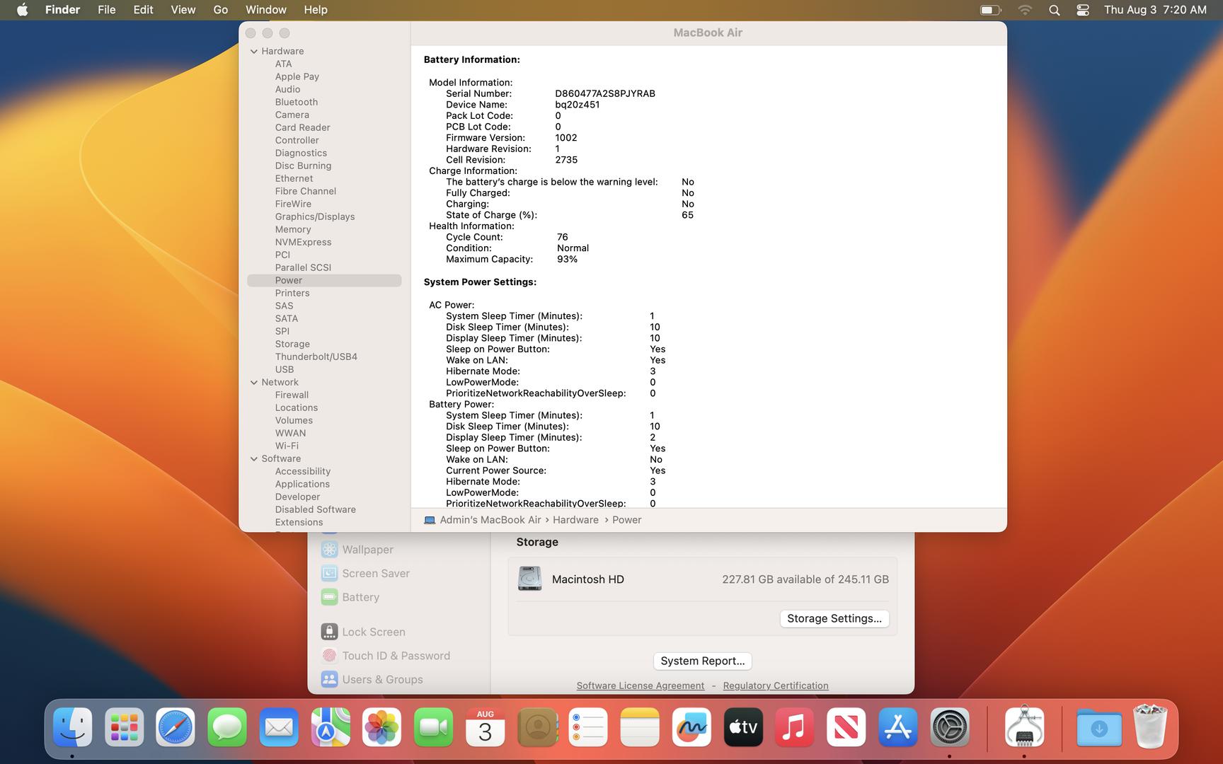Open Downloads folder in the Dock
Viewport: 1223px width, 764px height.
point(1099,727)
